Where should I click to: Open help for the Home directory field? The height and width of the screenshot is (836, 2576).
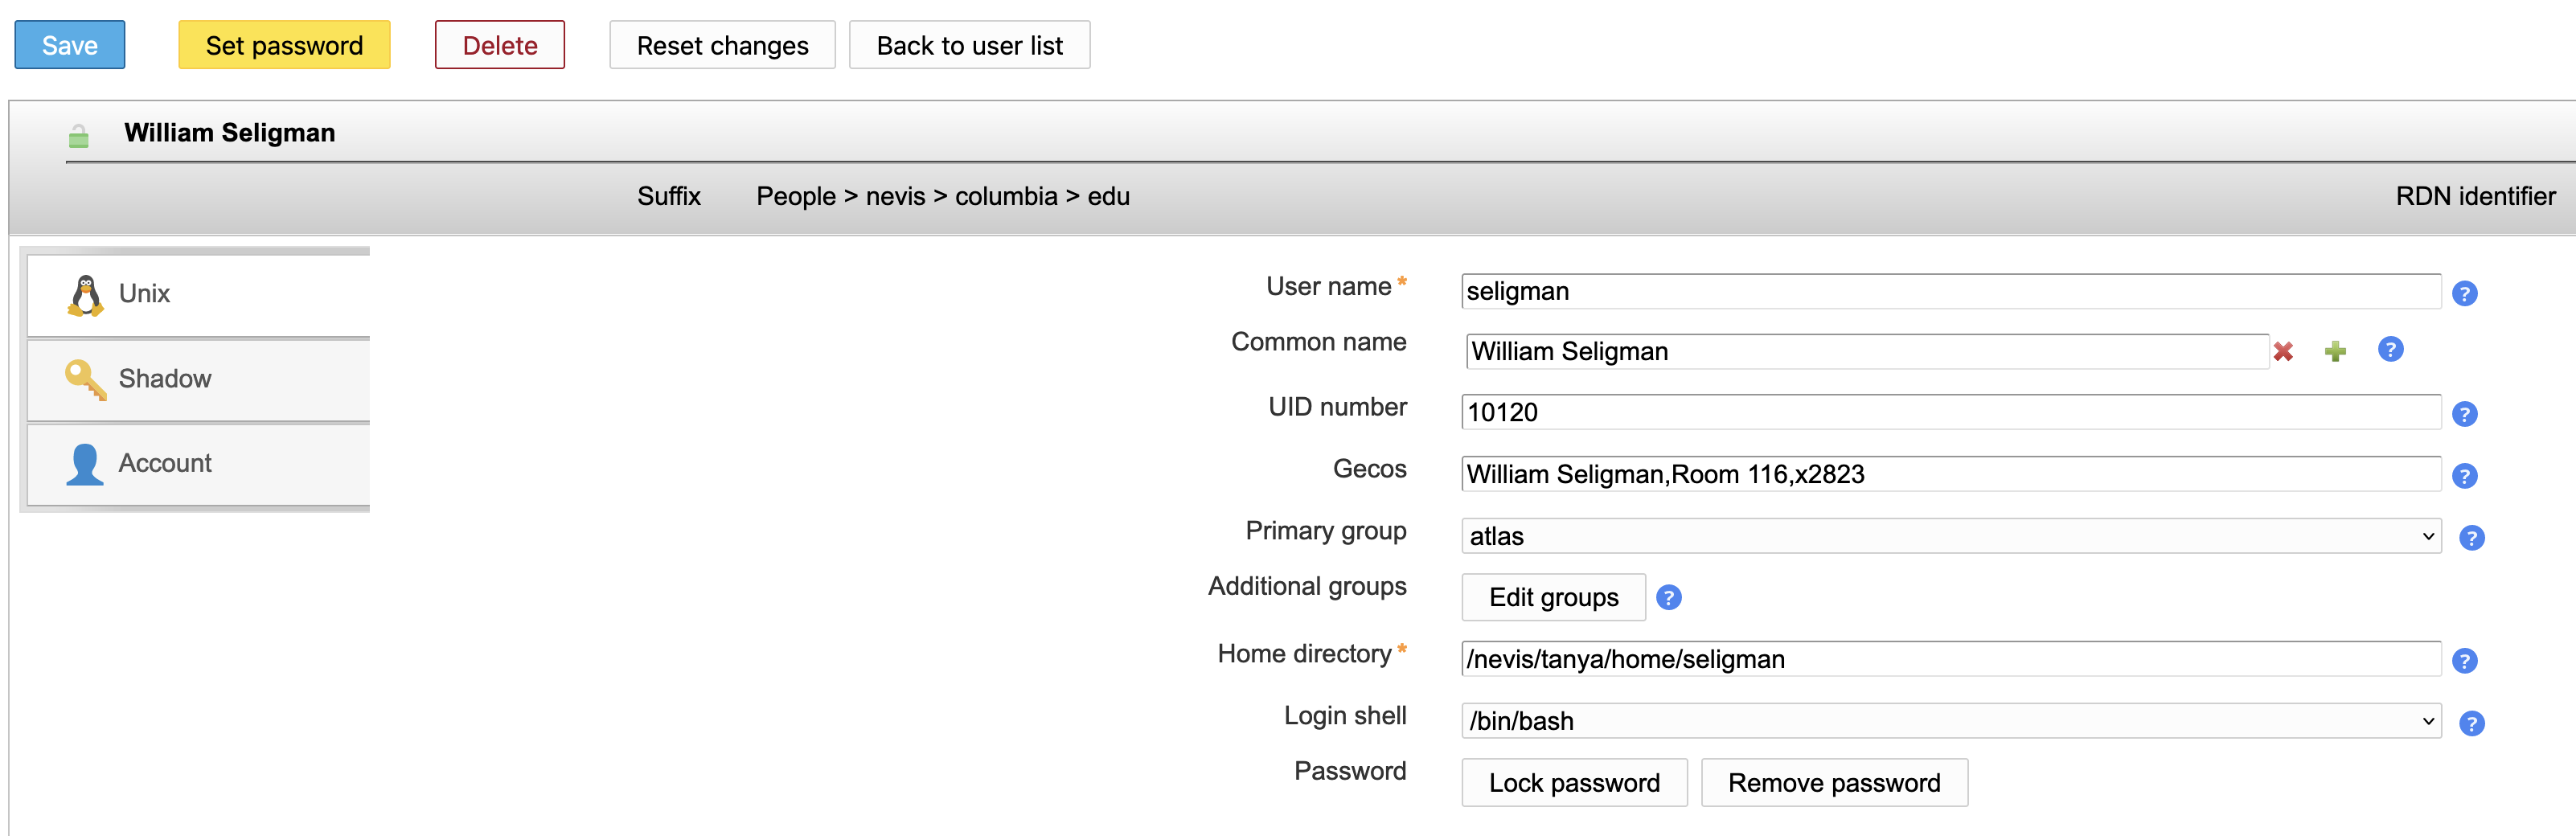pos(2464,661)
